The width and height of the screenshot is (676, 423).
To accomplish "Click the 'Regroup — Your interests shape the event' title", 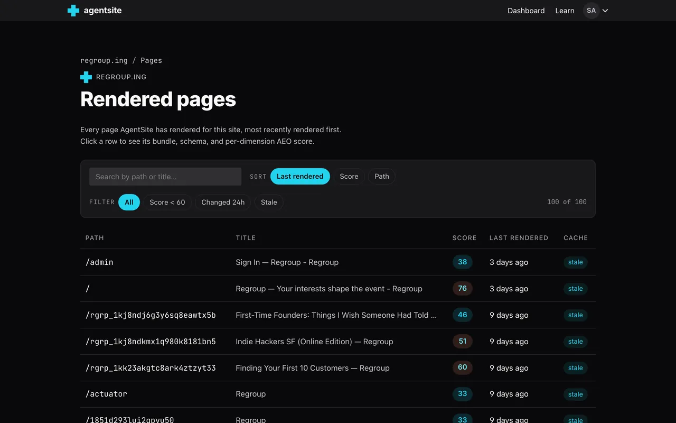I will [x=329, y=289].
